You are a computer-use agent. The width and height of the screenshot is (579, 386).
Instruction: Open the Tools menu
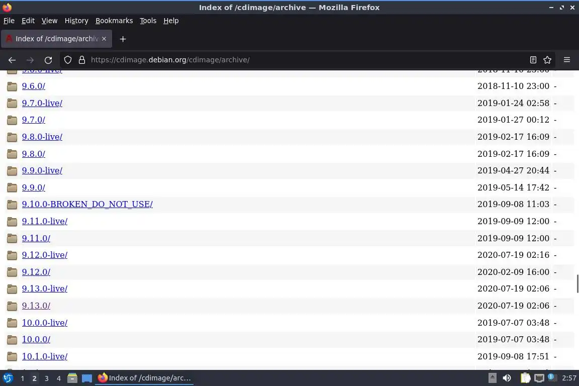(x=148, y=21)
